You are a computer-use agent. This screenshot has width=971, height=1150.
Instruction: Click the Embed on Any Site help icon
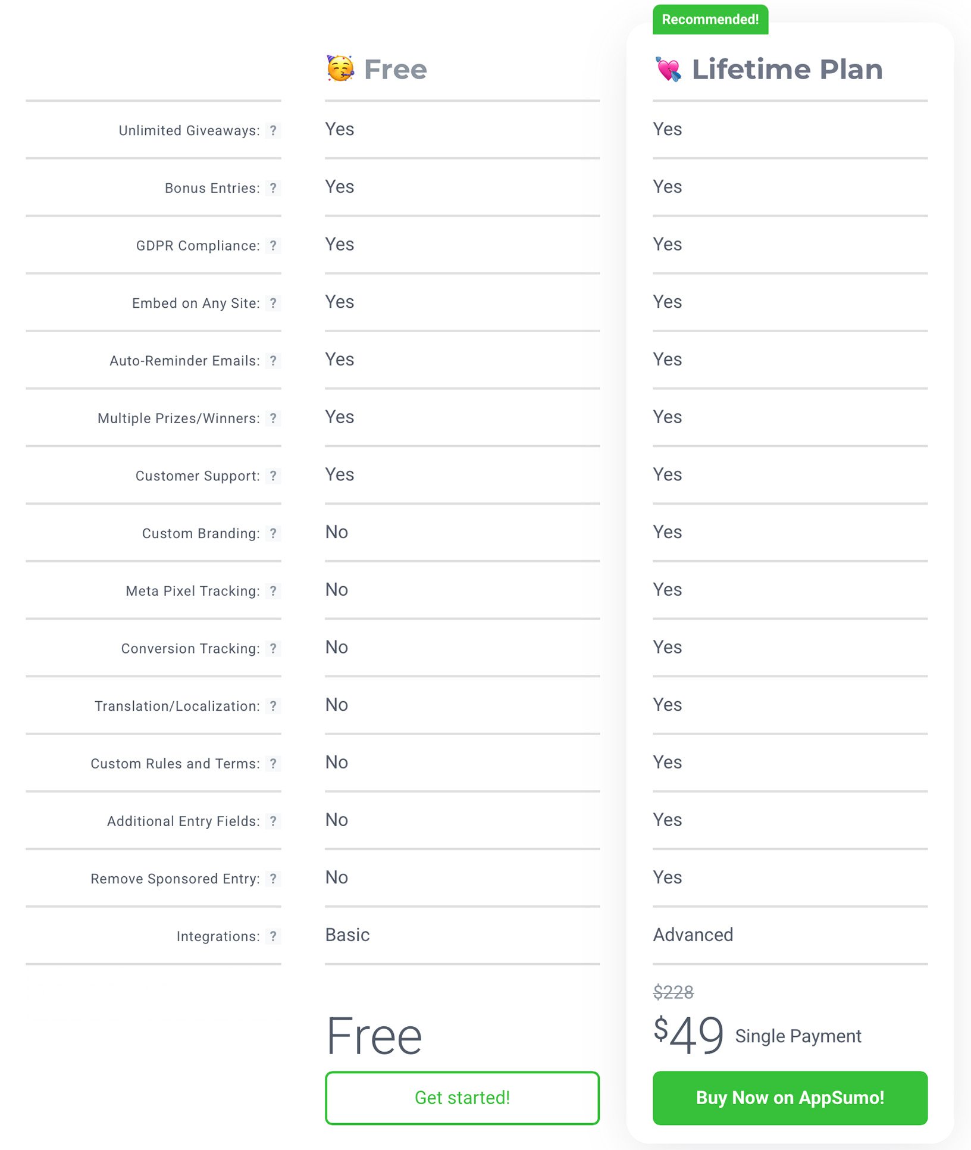[274, 303]
